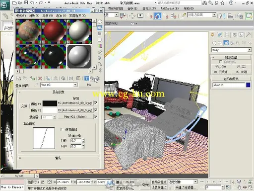Toggle the highlighted Angle Snap icon
Viewport: 254px width, 191px height.
pyautogui.click(x=158, y=16)
